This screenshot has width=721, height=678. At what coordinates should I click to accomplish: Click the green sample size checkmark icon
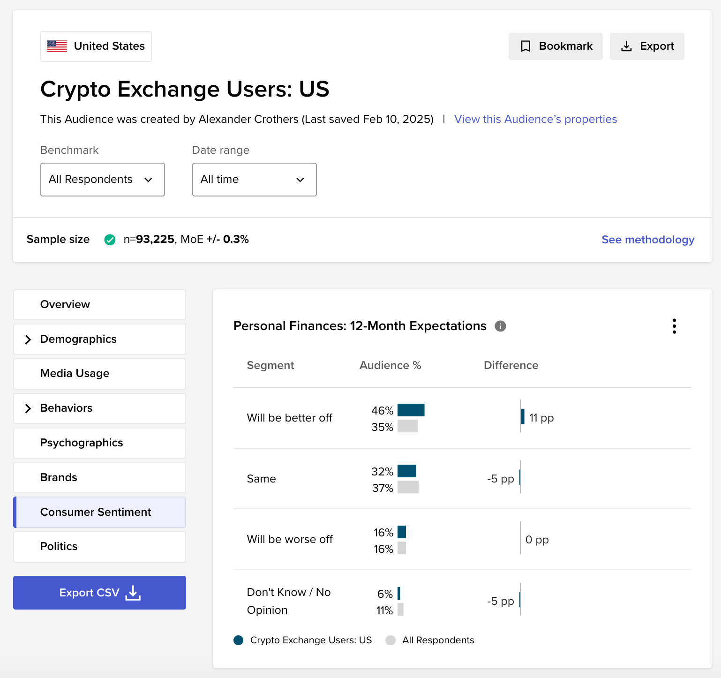tap(110, 240)
